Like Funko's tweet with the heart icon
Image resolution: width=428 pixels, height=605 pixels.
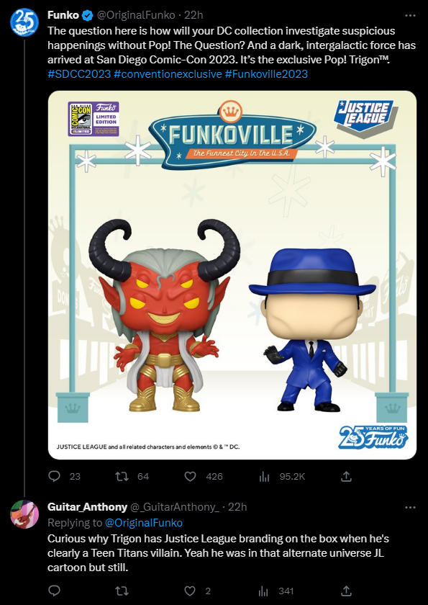pos(191,477)
